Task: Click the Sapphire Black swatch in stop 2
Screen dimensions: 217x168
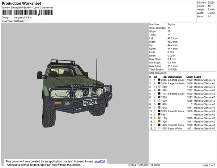Action: 159,83
